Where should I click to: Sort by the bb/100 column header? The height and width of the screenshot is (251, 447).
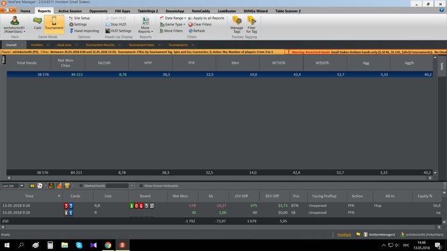click(104, 63)
